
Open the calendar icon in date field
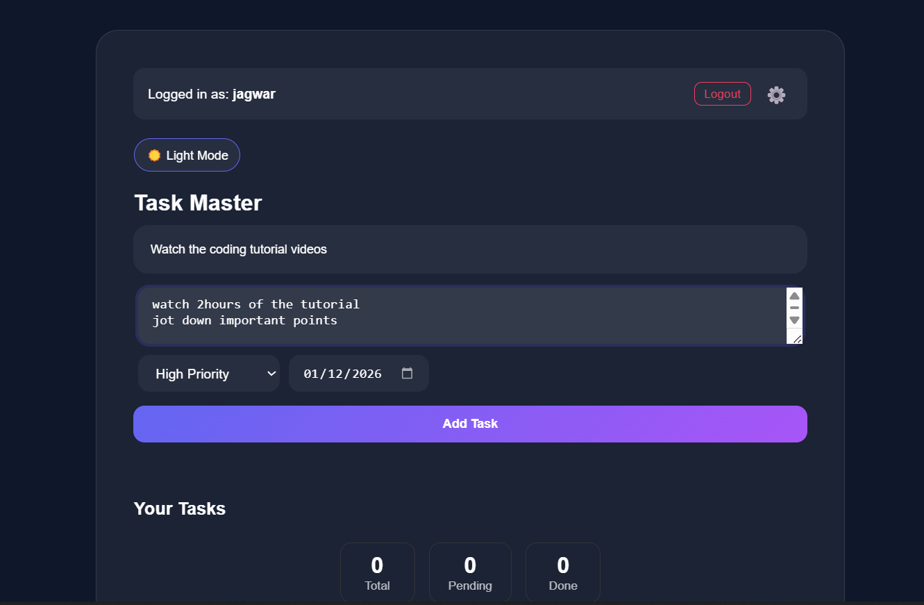coord(406,373)
